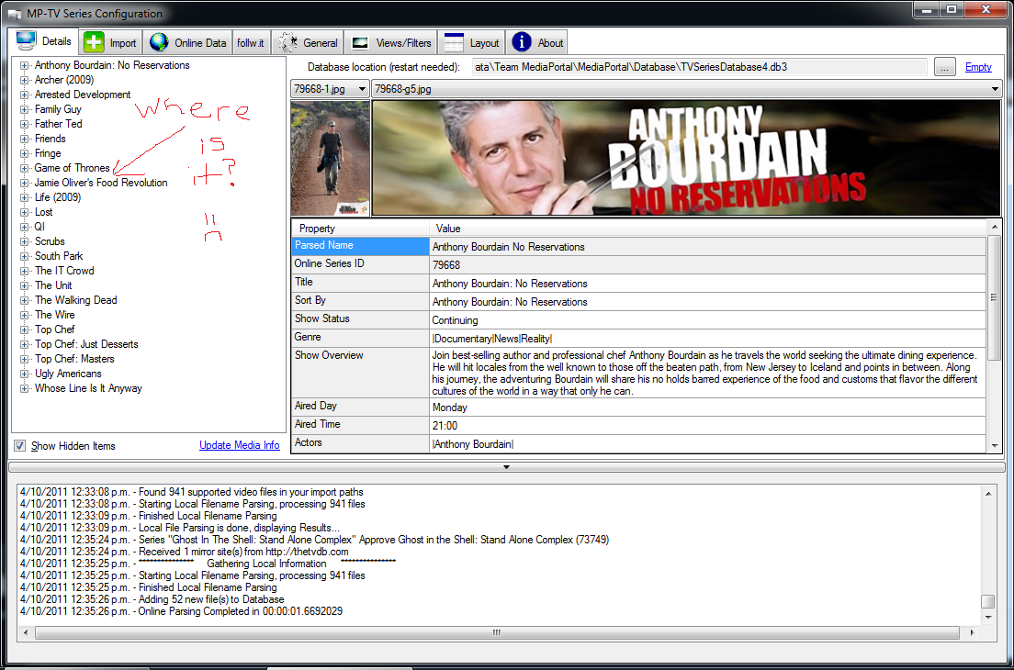
Task: Click the Empty database link
Action: [978, 67]
